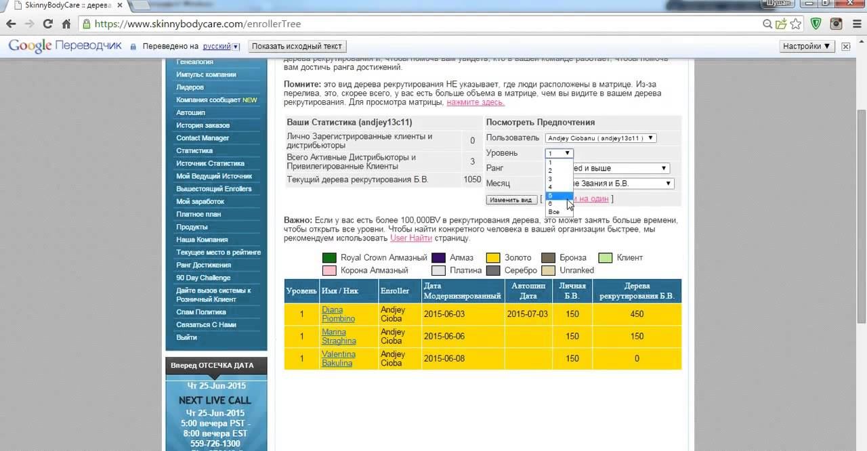Screen dimensions: 867x451
Task: Open the Настройки translate options dropdown
Action: point(807,47)
